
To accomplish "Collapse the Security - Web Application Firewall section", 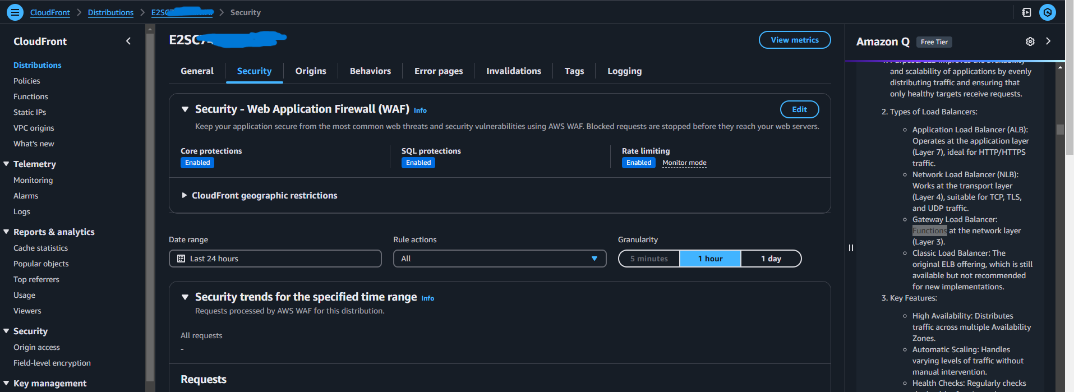I will pos(185,109).
